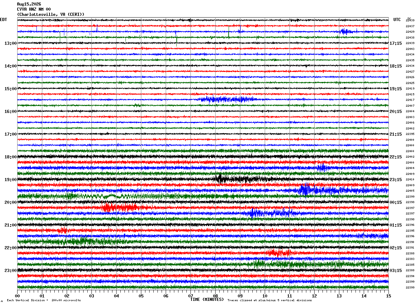416x305 pixels.
Task: Select the 19:00 EDT row label
Action: [x=11, y=180]
